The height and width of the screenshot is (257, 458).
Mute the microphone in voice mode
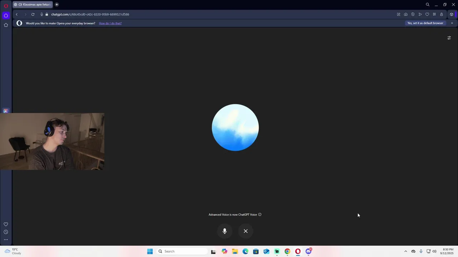click(225, 231)
